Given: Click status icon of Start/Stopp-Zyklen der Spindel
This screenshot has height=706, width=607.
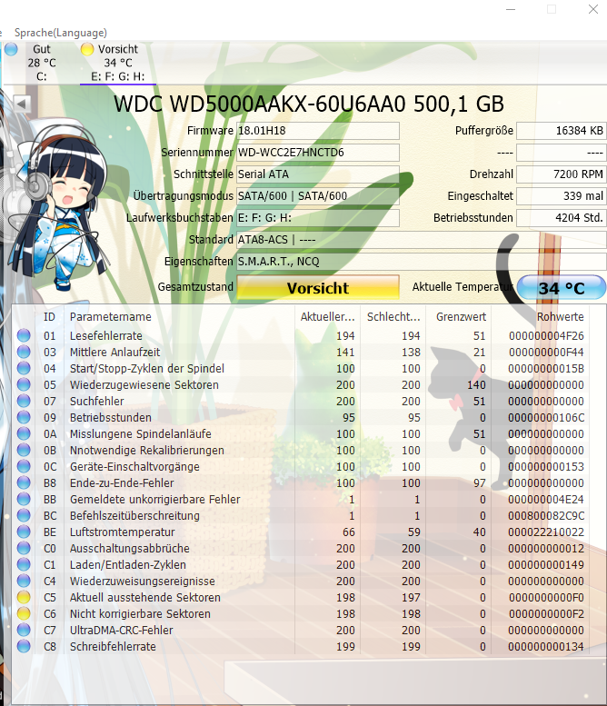Looking at the screenshot, I should 24,368.
